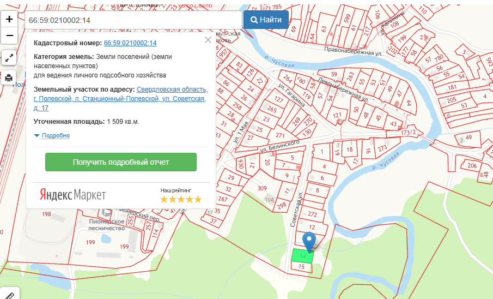Viewport: 493px width, 299px height.
Task: Open cadastral number link 66:59:0210002:14
Action: pyautogui.click(x=130, y=43)
